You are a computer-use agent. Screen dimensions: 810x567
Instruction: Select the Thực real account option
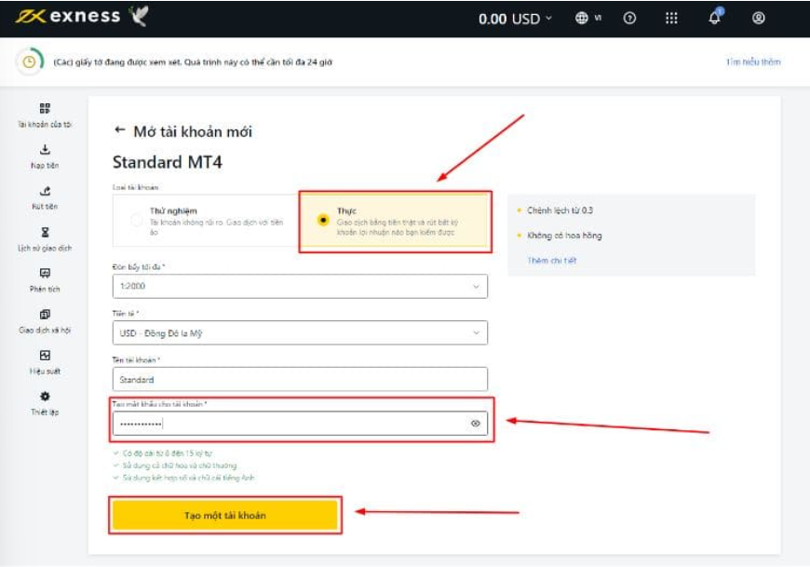(x=322, y=221)
